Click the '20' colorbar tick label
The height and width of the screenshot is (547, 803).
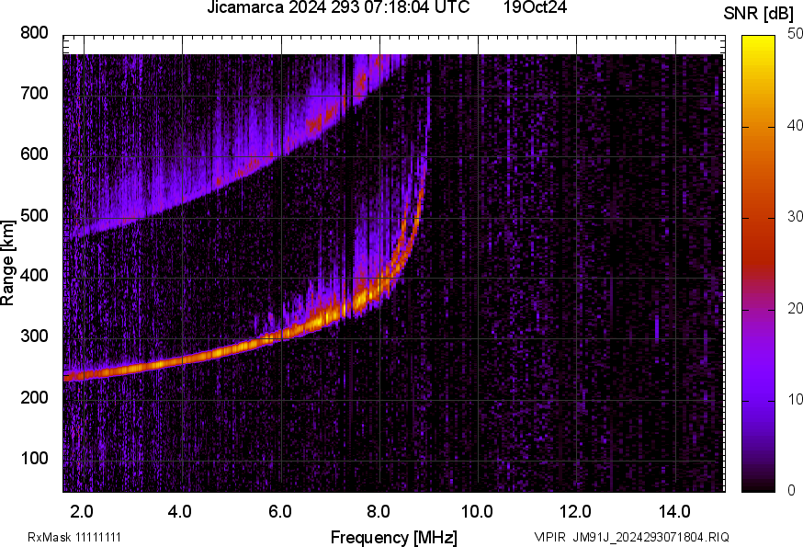795,309
